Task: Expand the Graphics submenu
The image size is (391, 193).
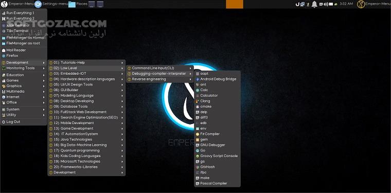Action: coord(24,86)
